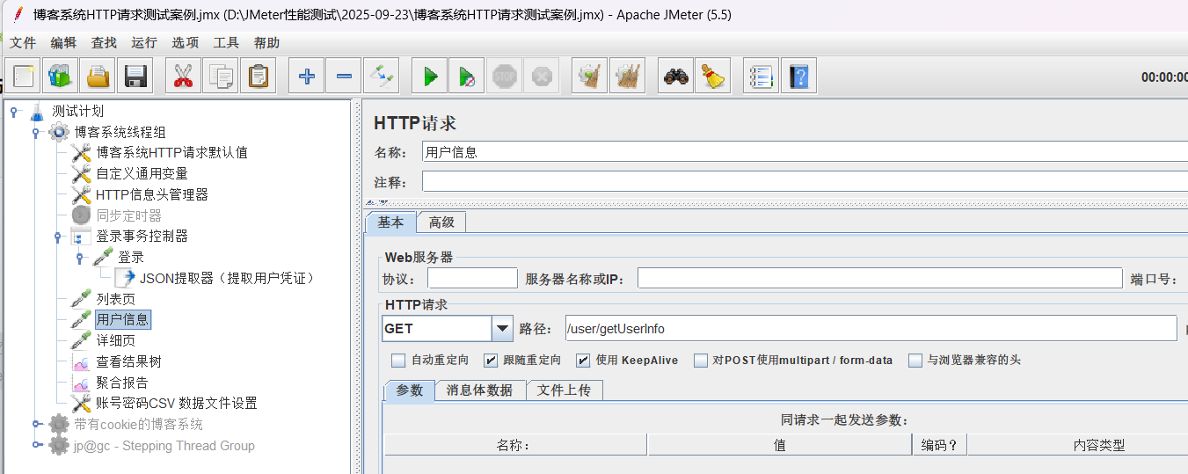Screen dimensions: 1188x474
Task: Collapse the 登录 sampler node
Action: [x=79, y=257]
